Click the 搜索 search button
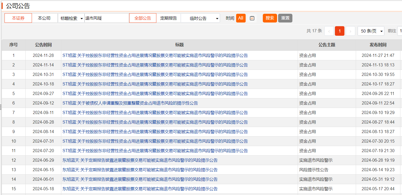The width and height of the screenshot is (402, 195). pyautogui.click(x=270, y=18)
